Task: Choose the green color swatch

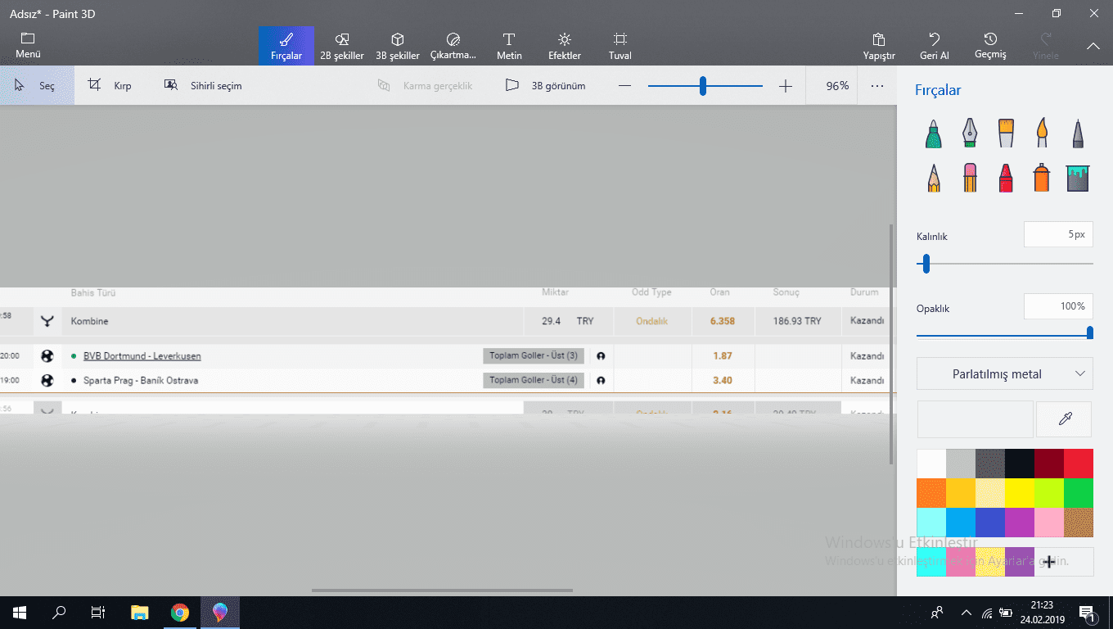Action: pyautogui.click(x=1079, y=493)
